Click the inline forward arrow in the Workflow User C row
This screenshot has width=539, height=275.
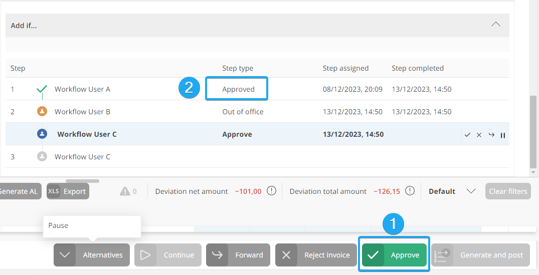[491, 135]
